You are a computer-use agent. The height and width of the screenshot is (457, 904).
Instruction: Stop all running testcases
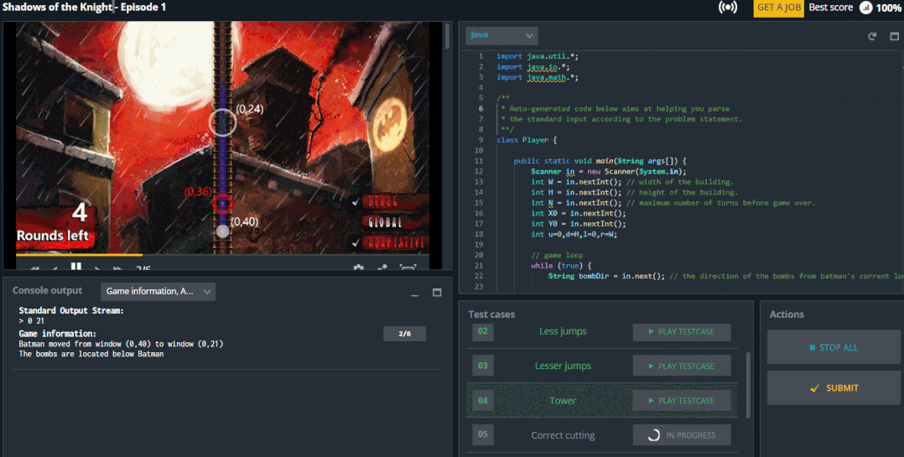click(834, 347)
